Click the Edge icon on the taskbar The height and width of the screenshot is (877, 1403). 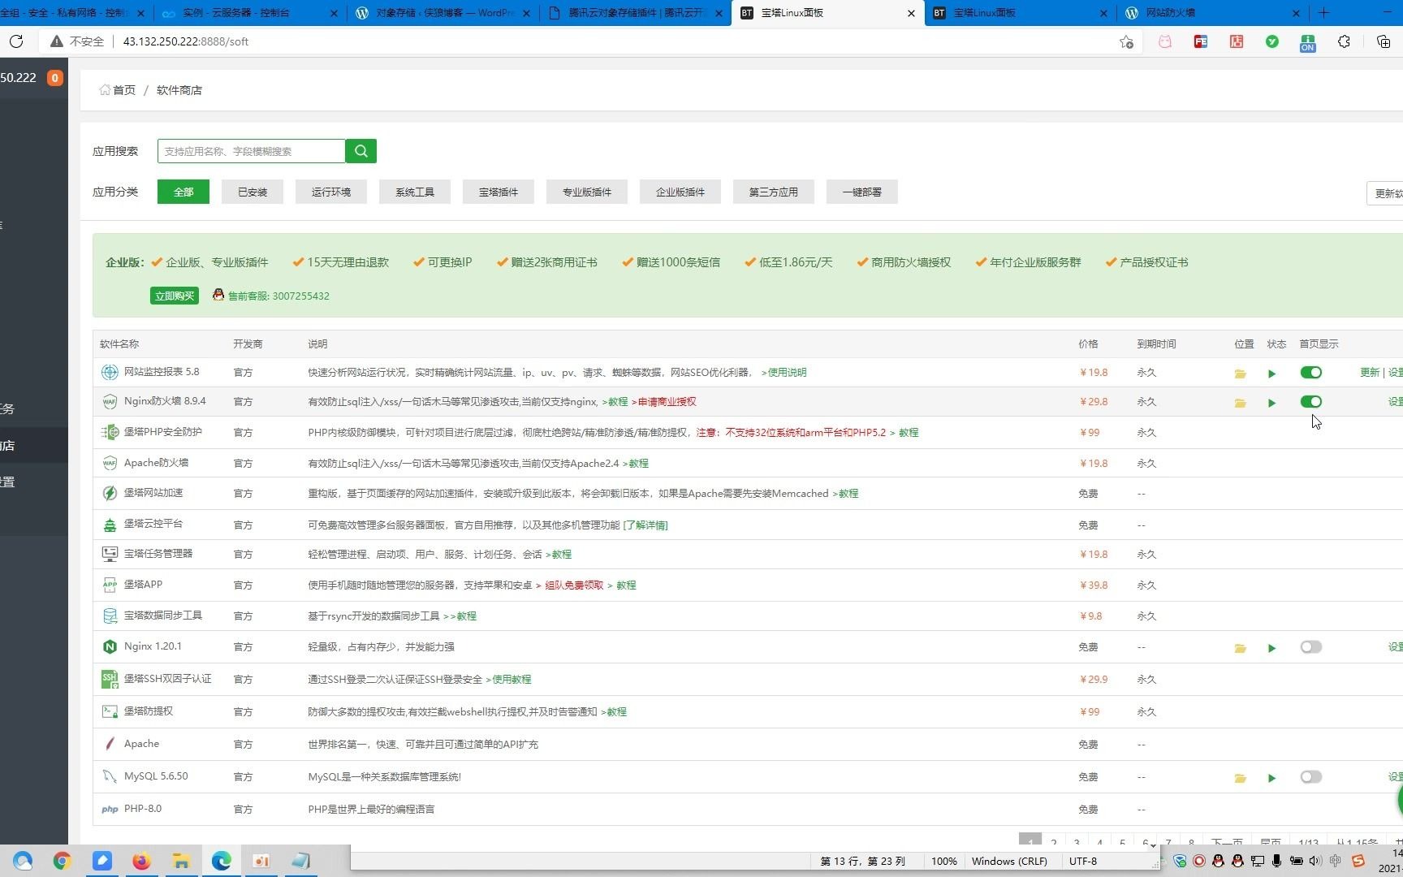[221, 861]
